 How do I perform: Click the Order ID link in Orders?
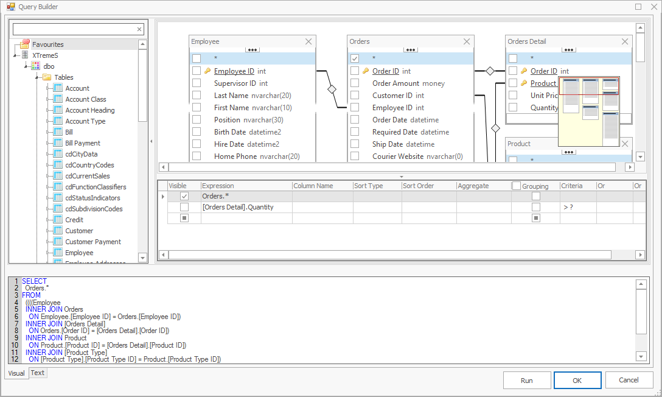386,71
